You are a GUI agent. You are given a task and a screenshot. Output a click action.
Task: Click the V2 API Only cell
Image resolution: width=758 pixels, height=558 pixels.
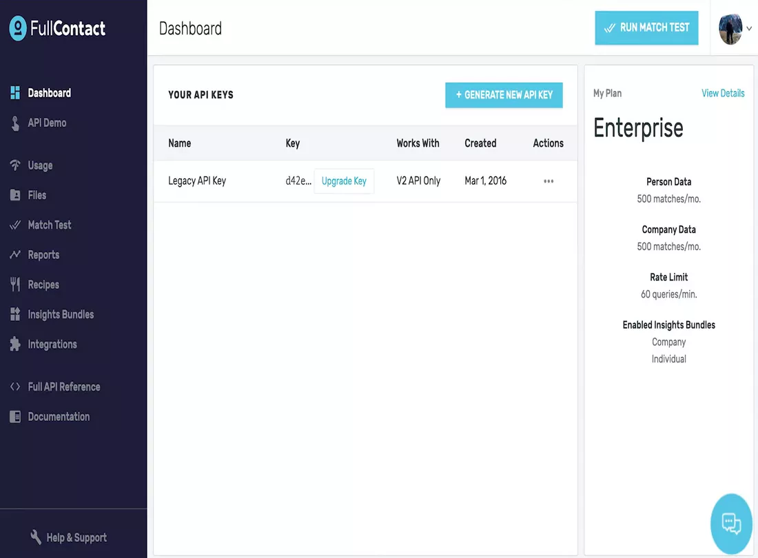tap(418, 181)
